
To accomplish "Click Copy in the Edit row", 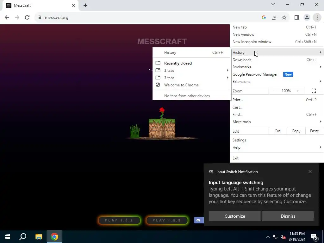I will coord(296,131).
